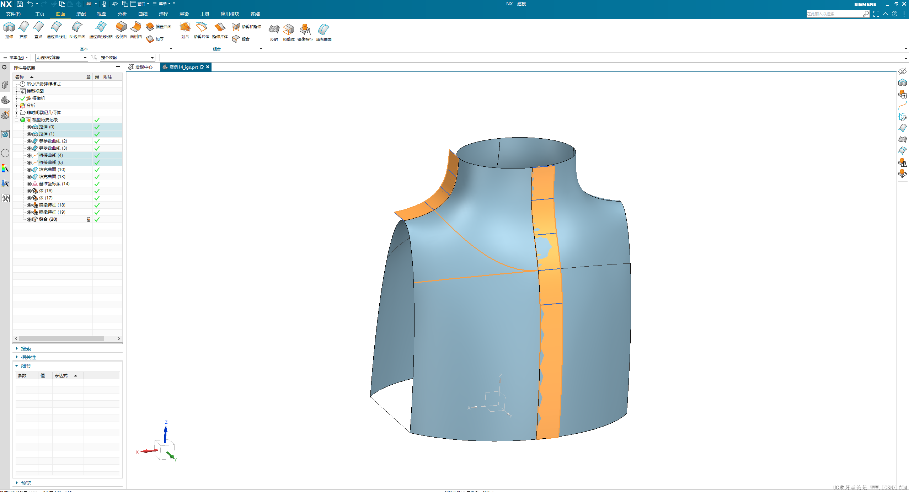Close the 案例14_igs.prt tab
Image resolution: width=909 pixels, height=492 pixels.
208,67
